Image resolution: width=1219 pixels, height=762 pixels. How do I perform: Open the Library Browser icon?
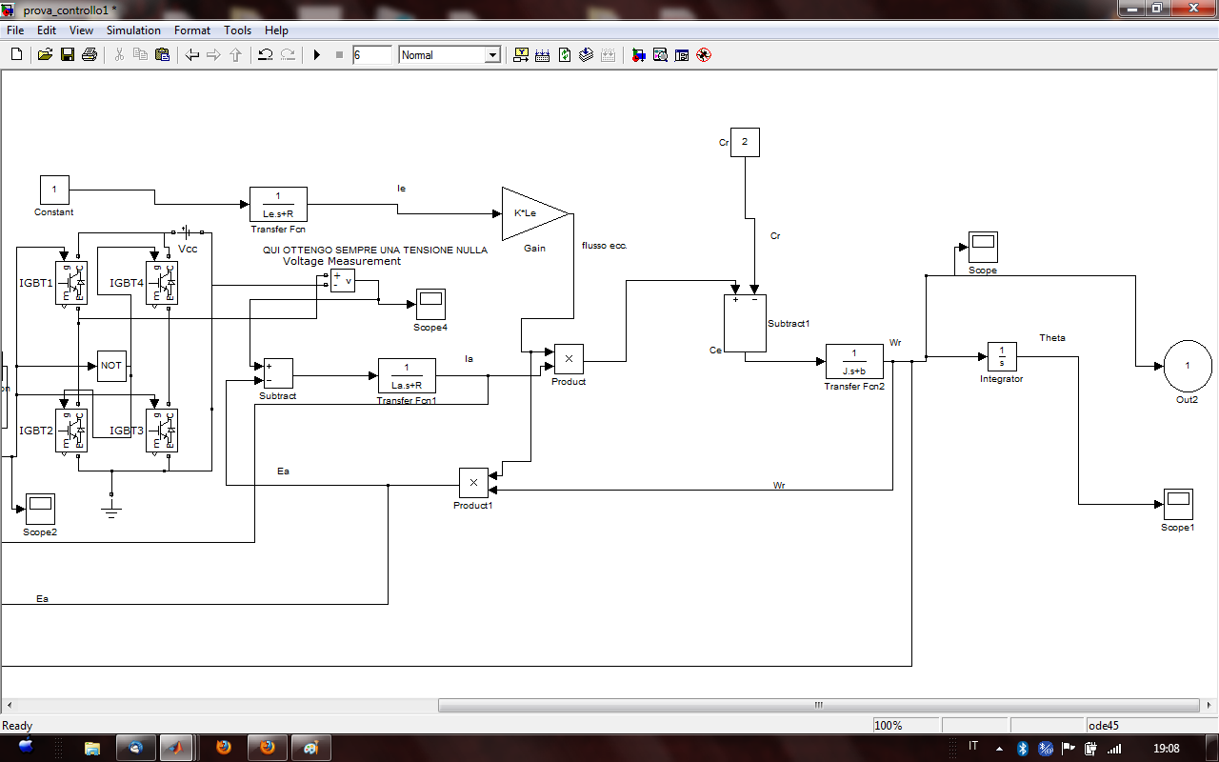pyautogui.click(x=638, y=55)
